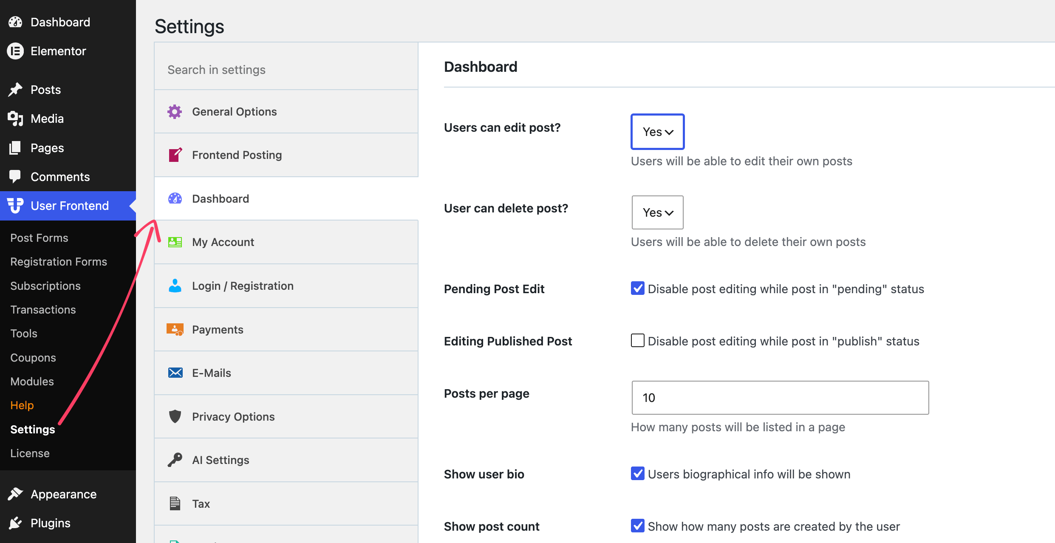Open Media menu item
Image resolution: width=1055 pixels, height=543 pixels.
[x=68, y=119]
